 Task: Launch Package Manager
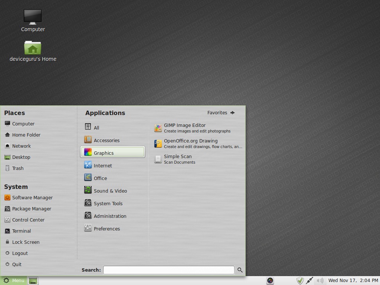point(28,209)
